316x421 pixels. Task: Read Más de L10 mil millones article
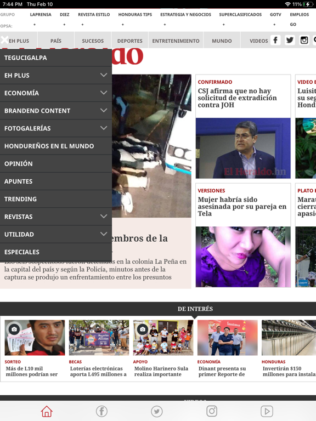click(32, 371)
